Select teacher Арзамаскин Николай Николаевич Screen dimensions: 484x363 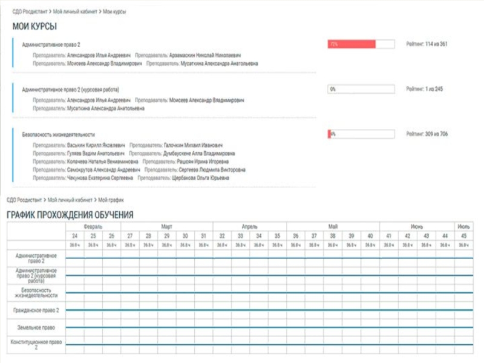[x=204, y=54]
